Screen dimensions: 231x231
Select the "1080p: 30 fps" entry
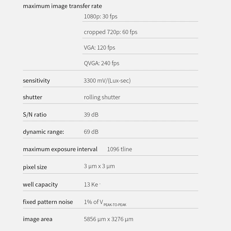pos(100,16)
